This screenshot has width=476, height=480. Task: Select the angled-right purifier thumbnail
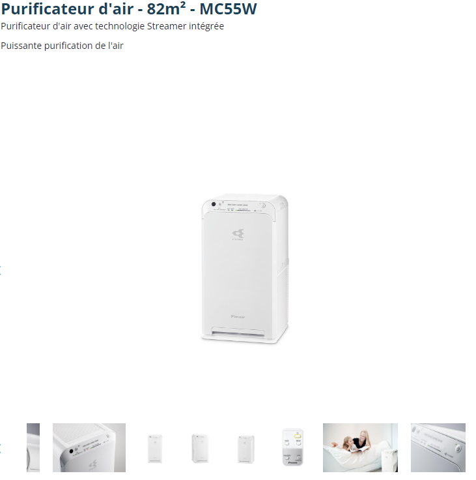click(x=246, y=449)
